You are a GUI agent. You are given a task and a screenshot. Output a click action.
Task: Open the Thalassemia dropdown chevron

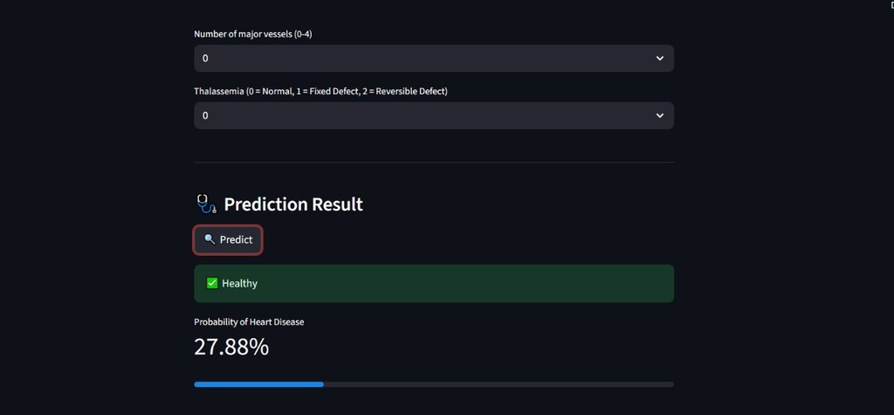click(x=659, y=115)
